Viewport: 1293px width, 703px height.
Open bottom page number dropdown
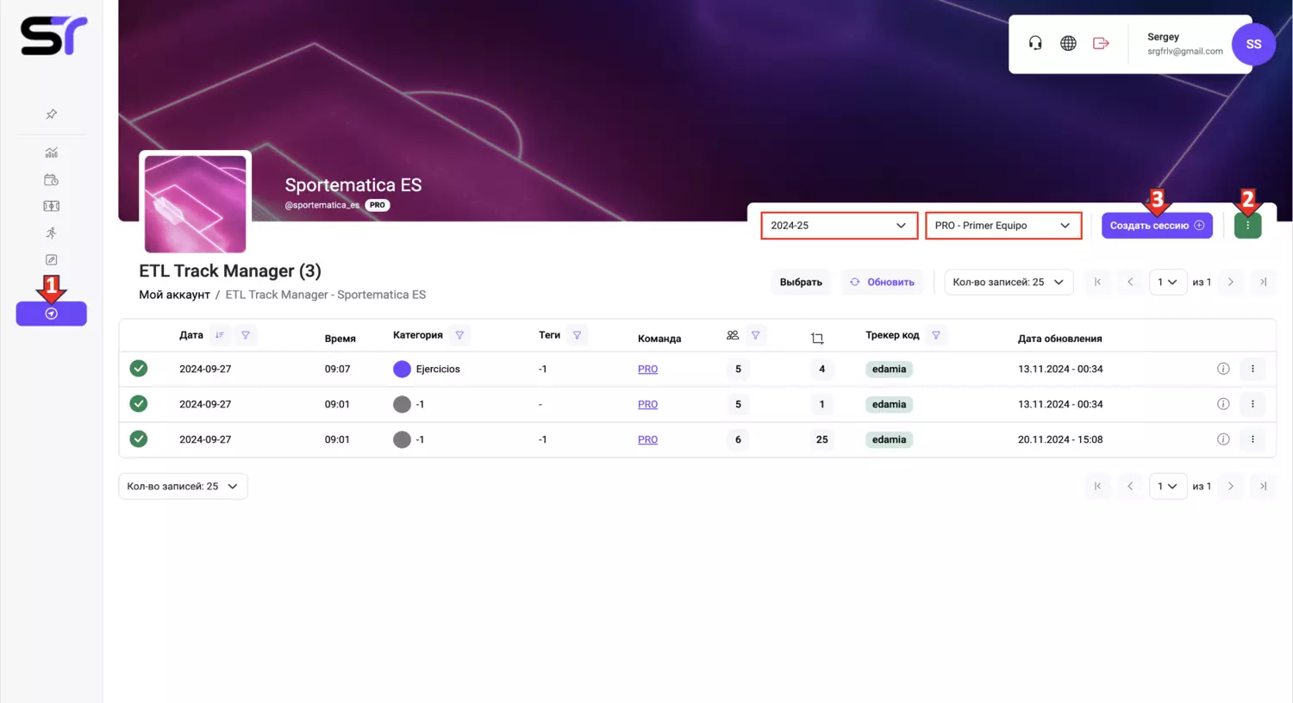(1167, 486)
